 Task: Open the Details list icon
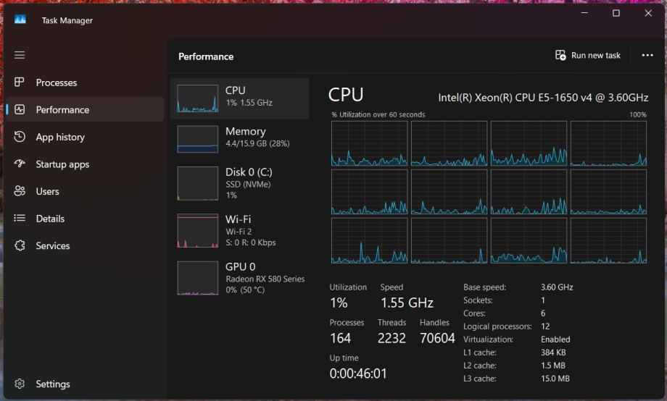pos(20,219)
